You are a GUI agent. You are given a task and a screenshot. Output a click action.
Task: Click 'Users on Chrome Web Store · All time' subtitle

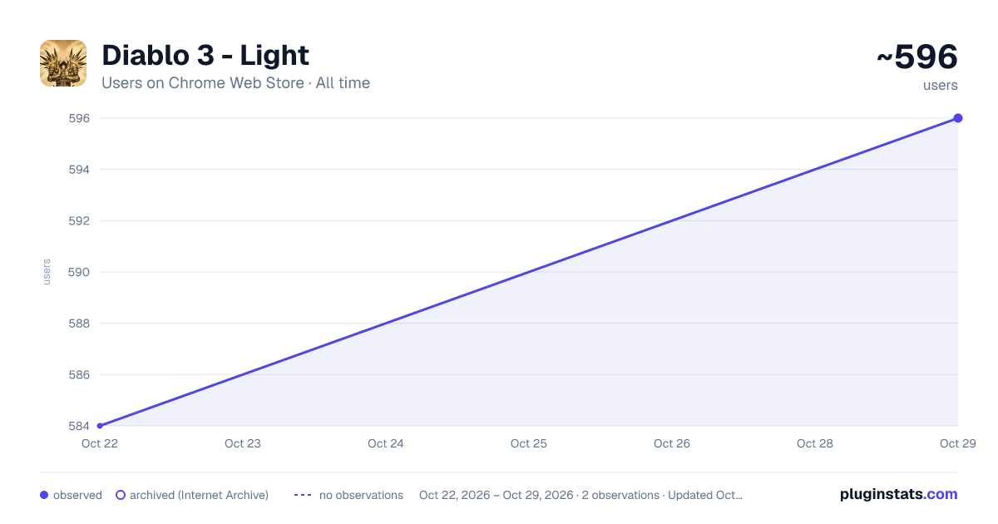point(235,83)
